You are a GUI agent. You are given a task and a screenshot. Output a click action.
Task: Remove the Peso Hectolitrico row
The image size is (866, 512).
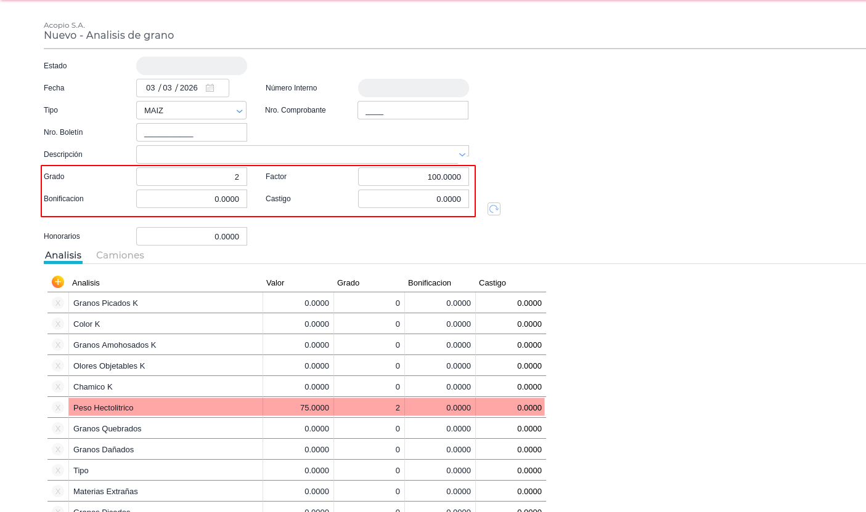pos(58,407)
